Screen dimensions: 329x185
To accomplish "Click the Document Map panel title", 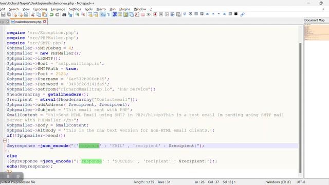I will pyautogui.click(x=314, y=21).
